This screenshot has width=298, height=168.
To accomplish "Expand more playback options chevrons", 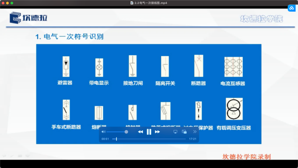I will (195, 132).
